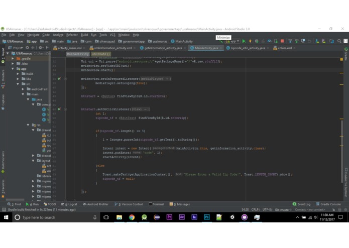Open the AVD Manager icon
Screen dimensions: 349x248
[x=317, y=41]
